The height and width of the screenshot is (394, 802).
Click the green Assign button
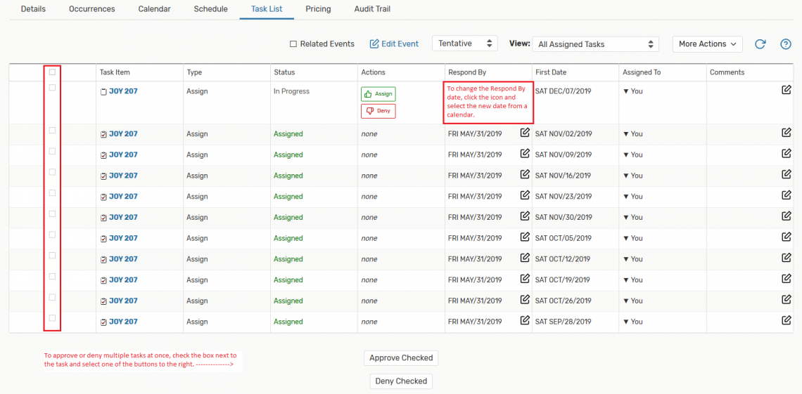tap(378, 94)
